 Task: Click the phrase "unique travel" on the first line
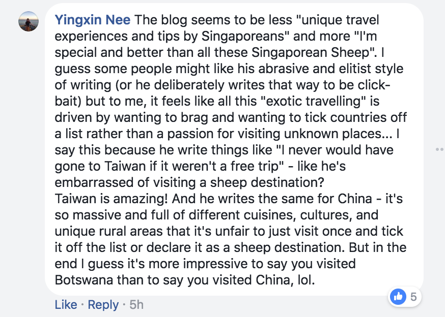tap(340, 20)
